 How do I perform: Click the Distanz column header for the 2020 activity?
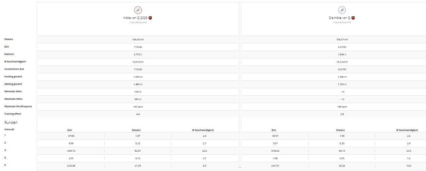pyautogui.click(x=340, y=130)
